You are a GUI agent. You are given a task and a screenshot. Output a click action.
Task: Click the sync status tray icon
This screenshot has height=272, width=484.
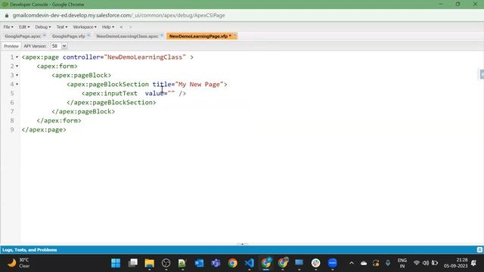(376, 263)
